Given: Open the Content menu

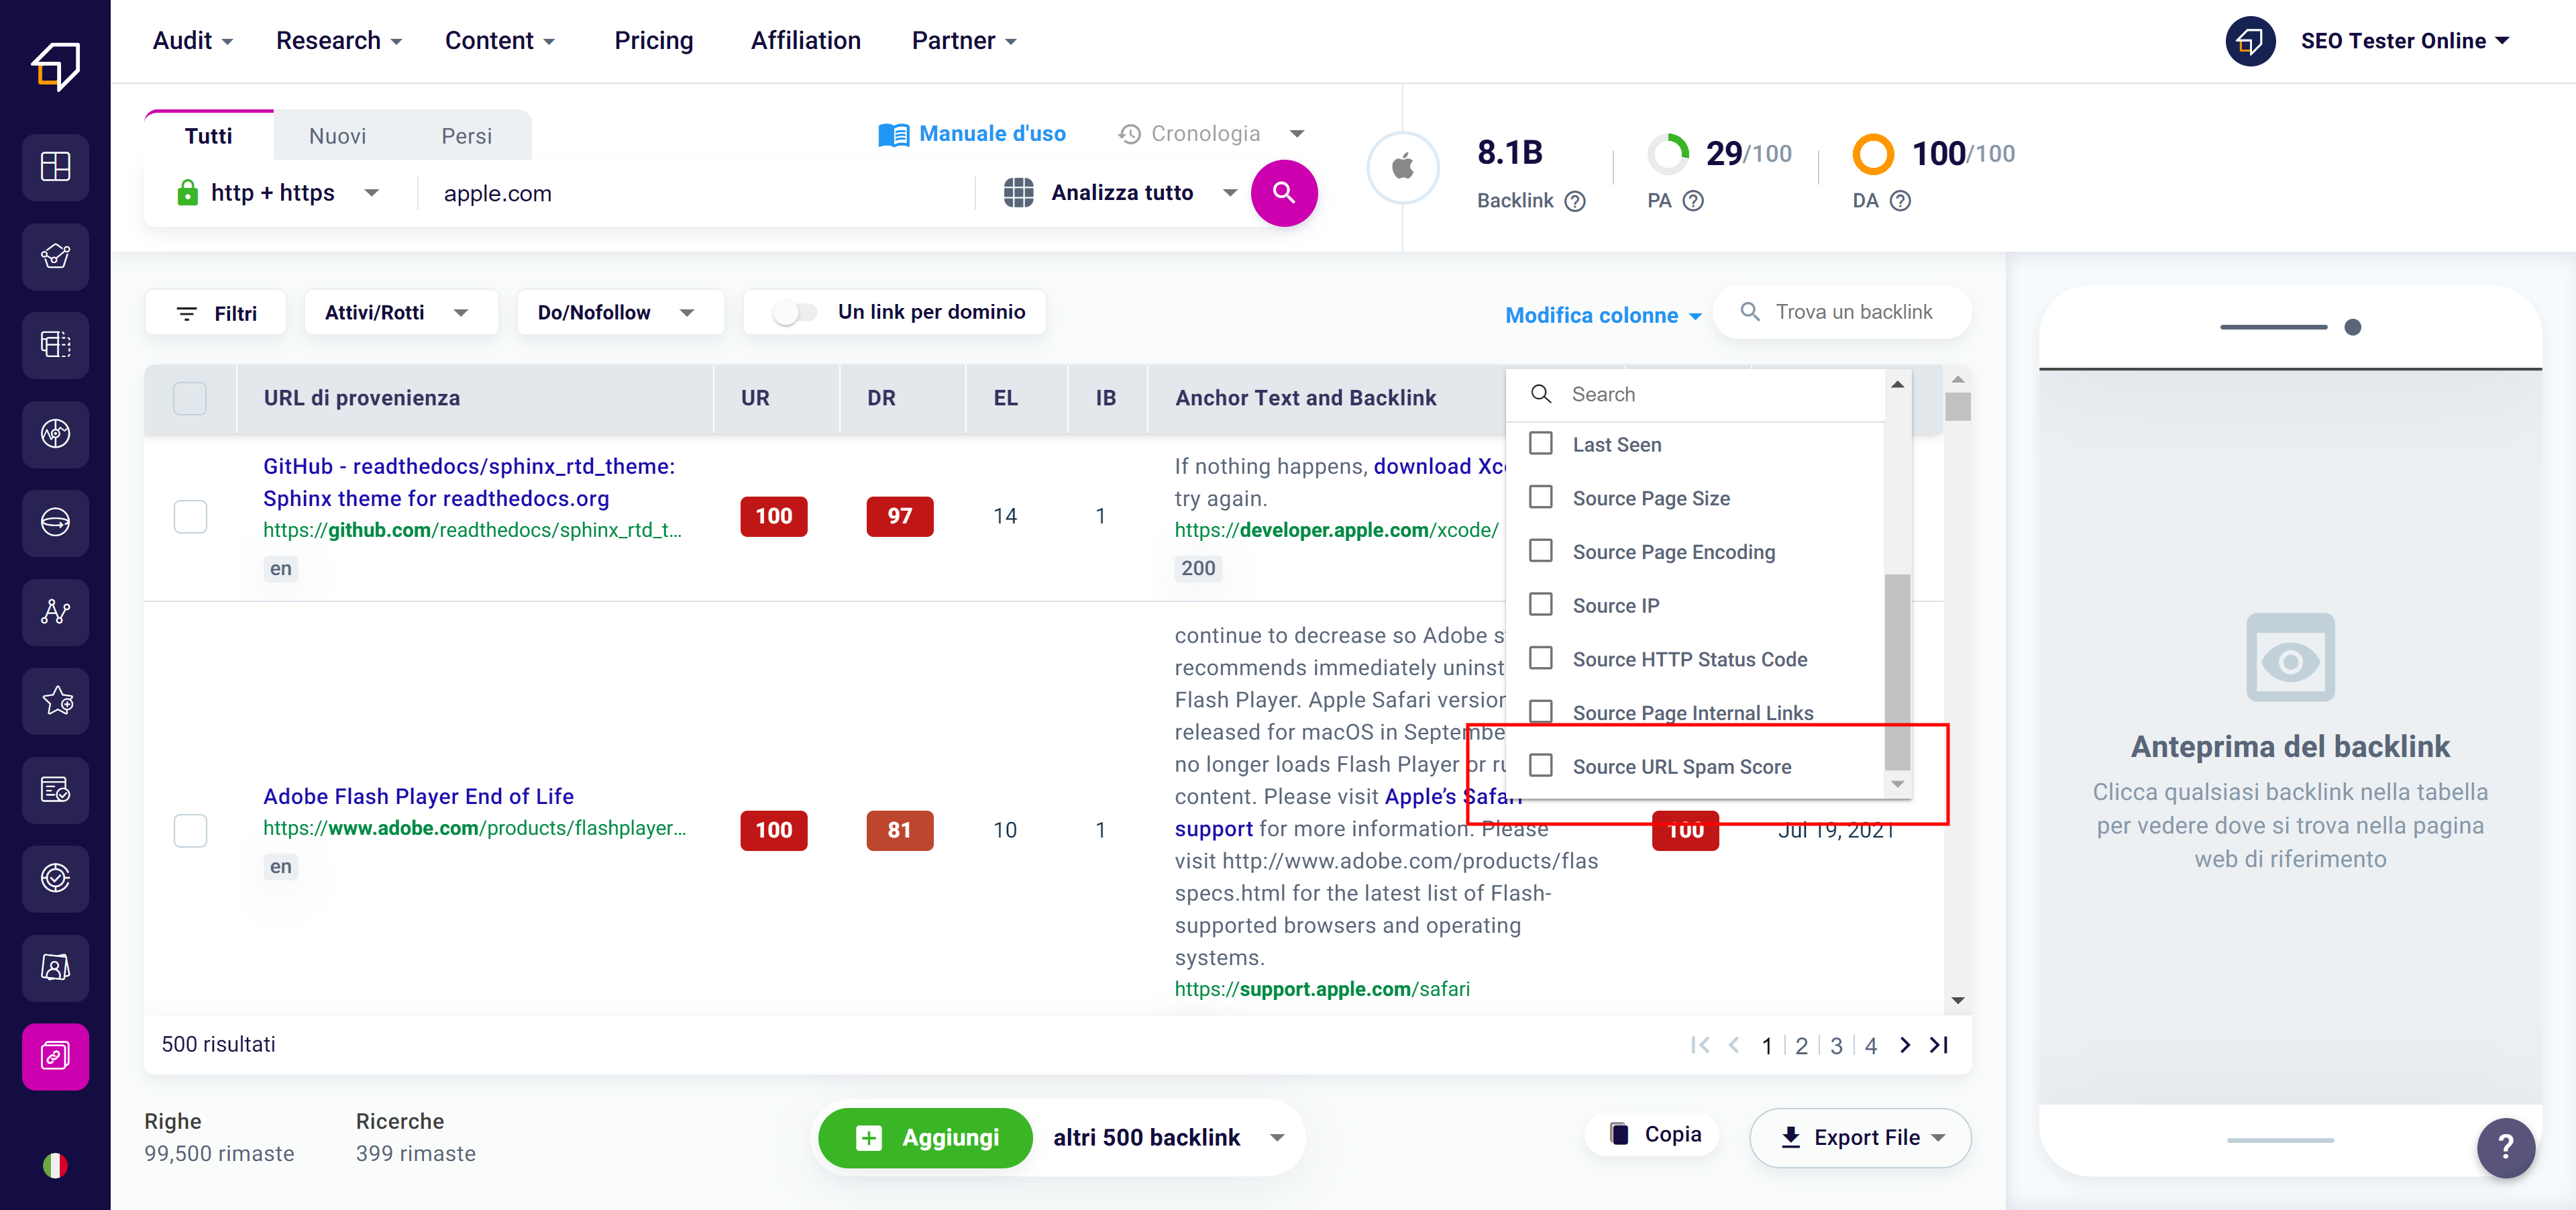Looking at the screenshot, I should [x=499, y=41].
